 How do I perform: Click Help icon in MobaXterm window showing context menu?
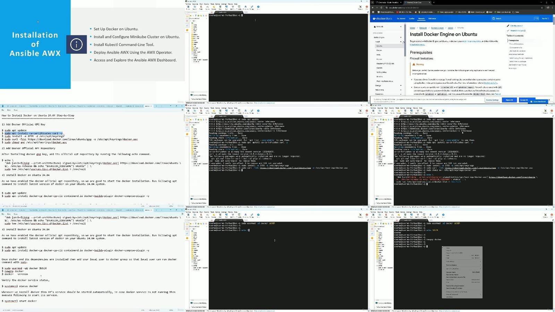pyautogui.click(x=443, y=215)
